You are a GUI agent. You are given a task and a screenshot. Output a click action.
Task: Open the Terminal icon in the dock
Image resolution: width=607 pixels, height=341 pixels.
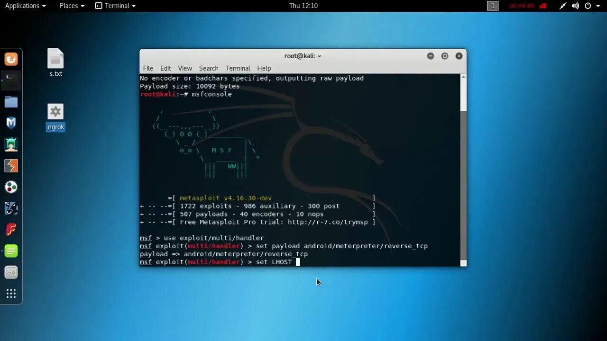pos(11,80)
